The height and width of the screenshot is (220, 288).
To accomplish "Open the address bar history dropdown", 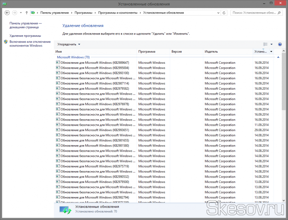I will pyautogui.click(x=218, y=13).
